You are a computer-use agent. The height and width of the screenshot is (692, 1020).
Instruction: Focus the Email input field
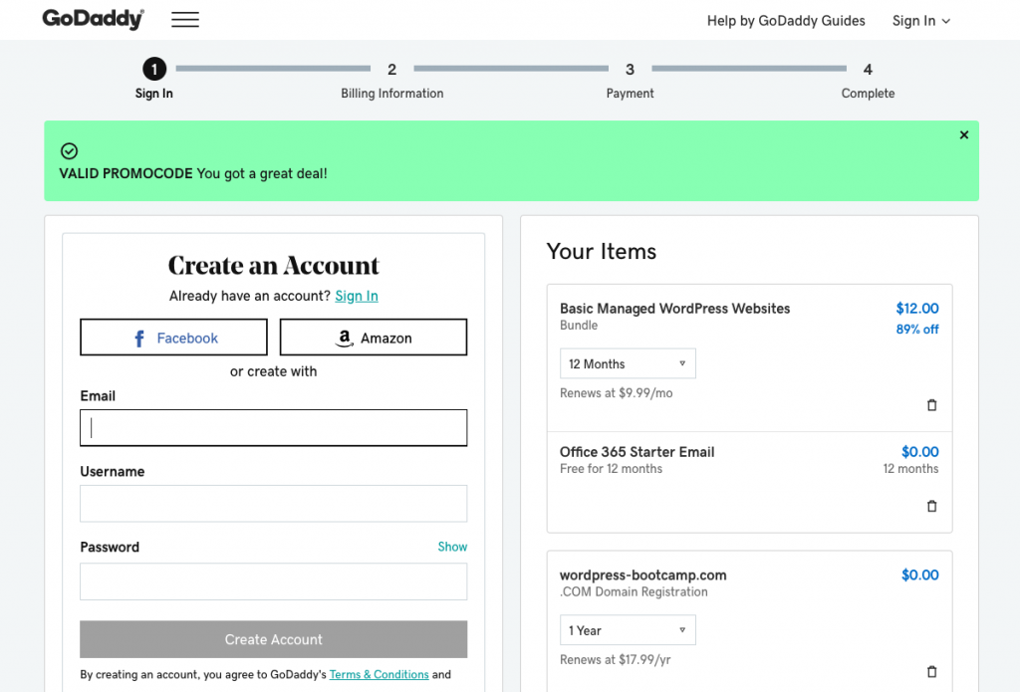pos(273,427)
